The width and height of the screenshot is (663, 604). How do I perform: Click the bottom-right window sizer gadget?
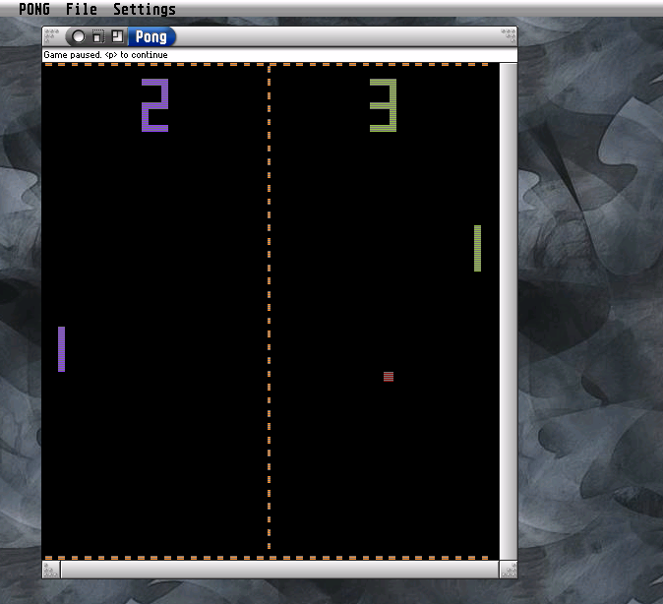point(509,570)
